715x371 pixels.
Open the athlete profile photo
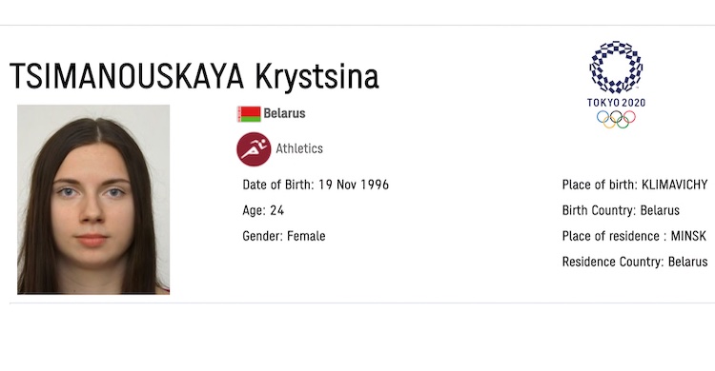(x=93, y=200)
